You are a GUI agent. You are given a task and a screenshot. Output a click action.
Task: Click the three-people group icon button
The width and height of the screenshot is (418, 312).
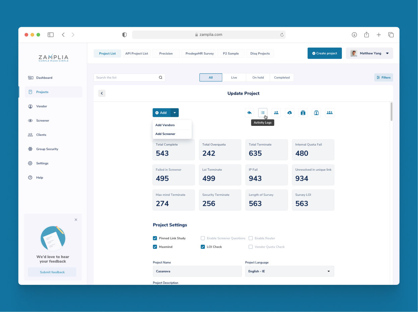330,113
